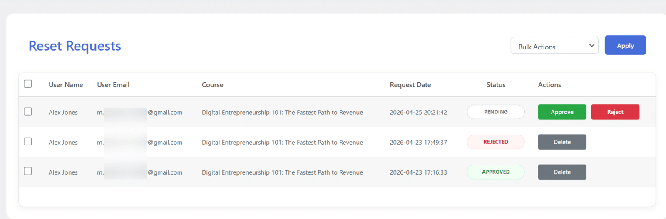Tick the select-all checkbox in table header
Viewport: 666px width, 219px height.
point(28,84)
